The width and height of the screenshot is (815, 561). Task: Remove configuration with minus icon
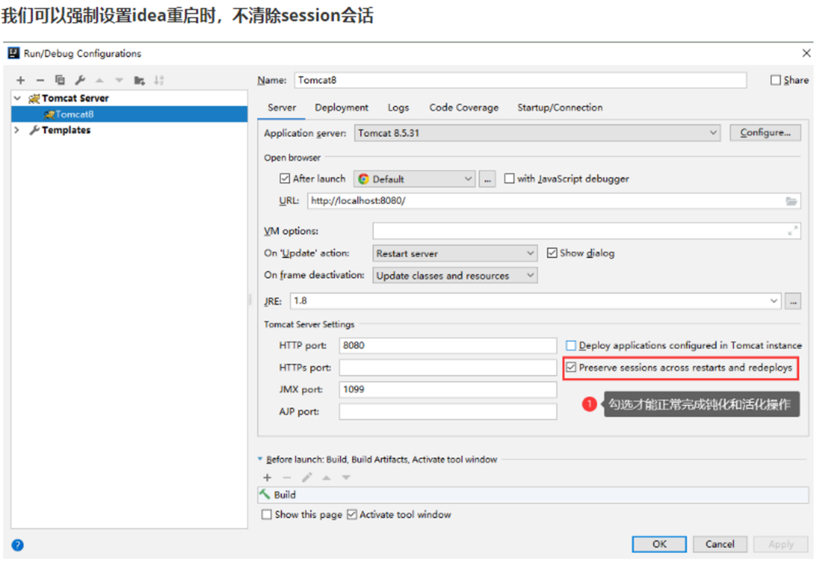40,80
